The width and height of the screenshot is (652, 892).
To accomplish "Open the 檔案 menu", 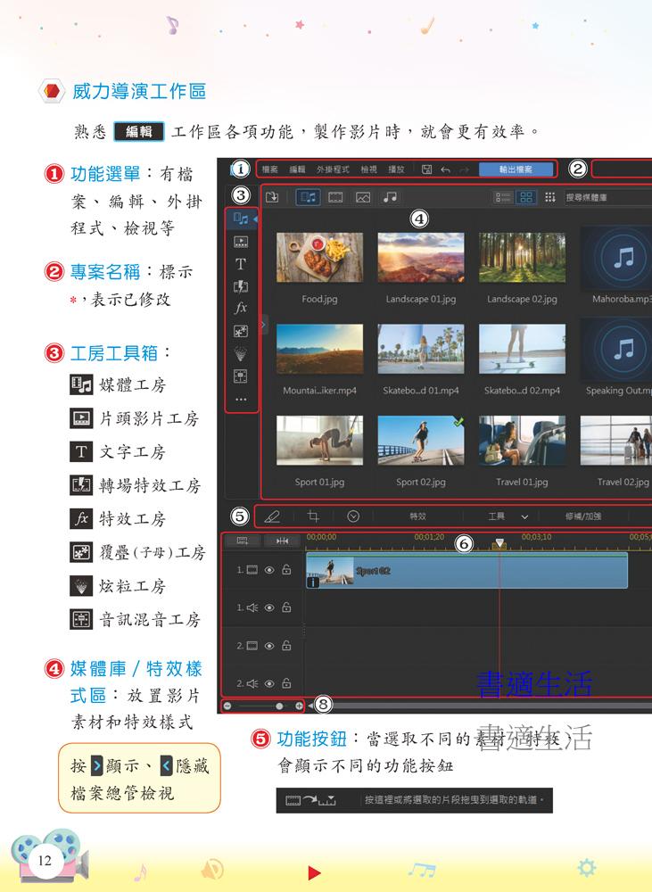I will click(x=269, y=169).
